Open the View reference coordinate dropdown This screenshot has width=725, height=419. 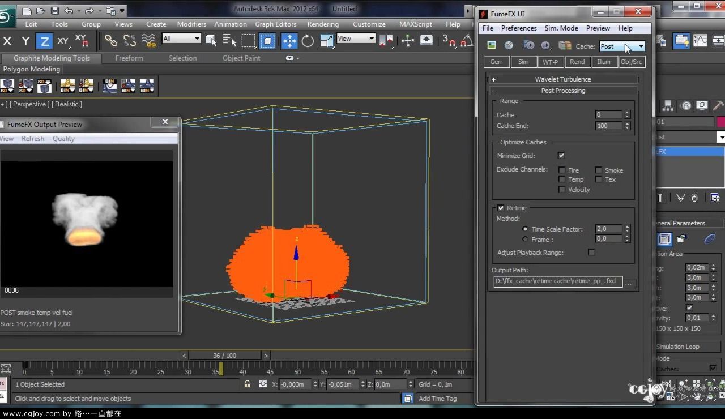pos(356,39)
